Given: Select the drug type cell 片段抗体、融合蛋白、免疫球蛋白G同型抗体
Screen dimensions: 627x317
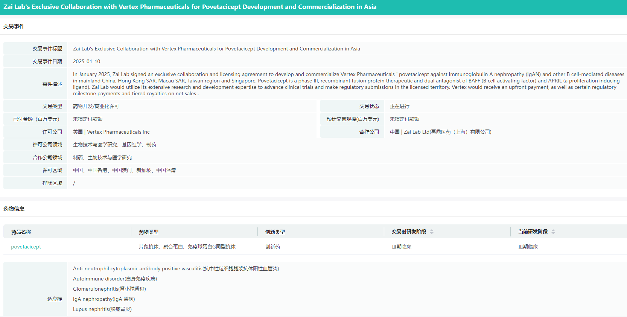Looking at the screenshot, I should (x=187, y=247).
